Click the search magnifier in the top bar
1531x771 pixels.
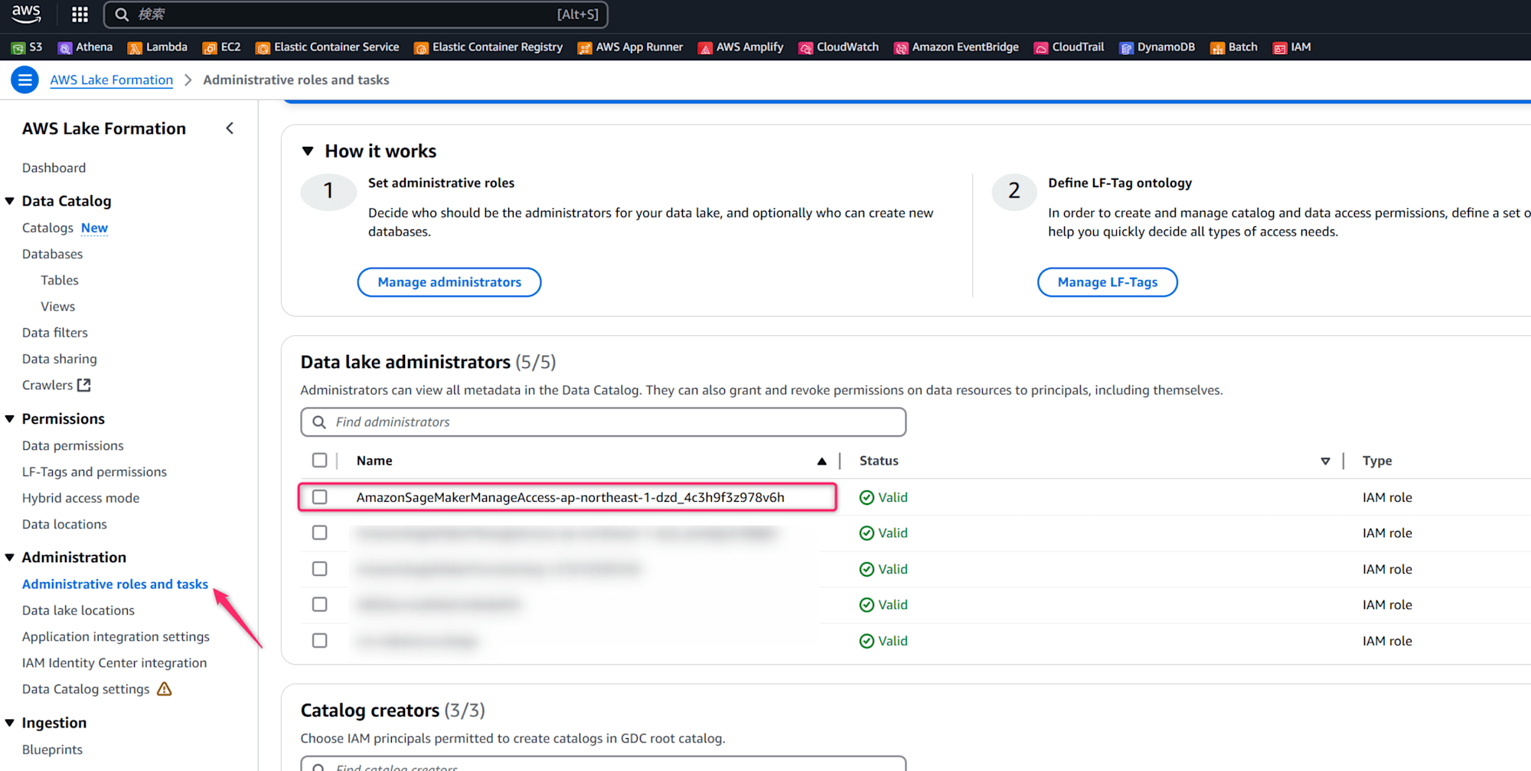pos(122,15)
